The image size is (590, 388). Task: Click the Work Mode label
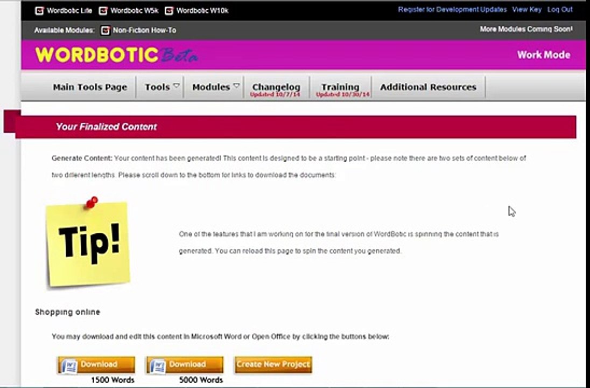coord(544,55)
